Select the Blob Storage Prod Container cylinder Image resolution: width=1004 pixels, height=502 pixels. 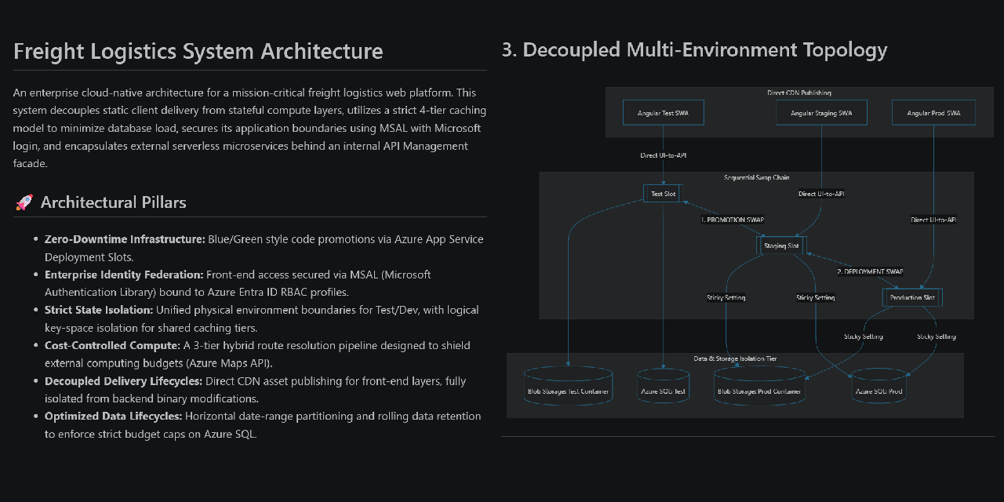coord(759,386)
